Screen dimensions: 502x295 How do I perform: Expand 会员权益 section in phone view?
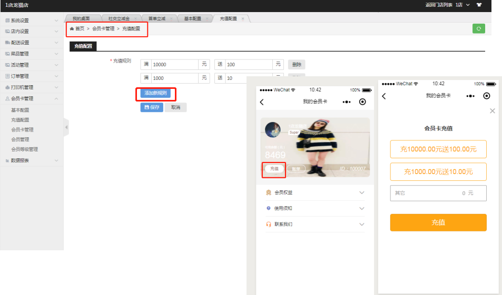[315, 192]
